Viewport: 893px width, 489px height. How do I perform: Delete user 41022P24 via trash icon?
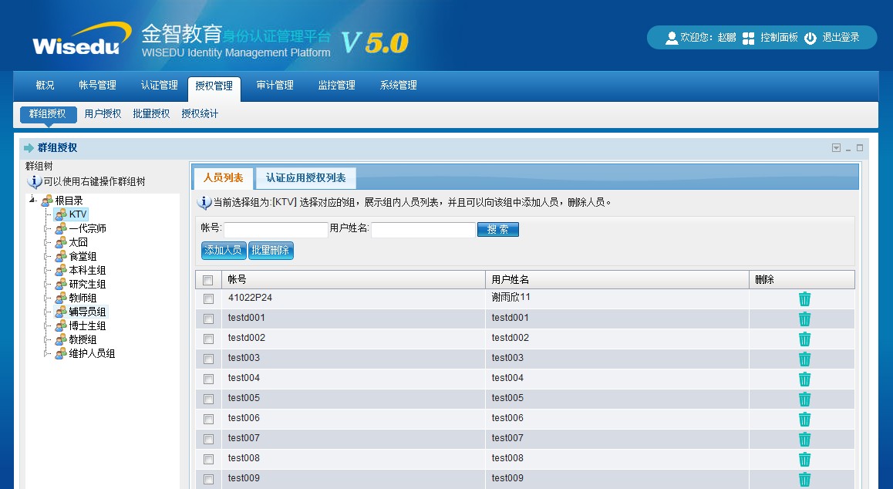(804, 299)
